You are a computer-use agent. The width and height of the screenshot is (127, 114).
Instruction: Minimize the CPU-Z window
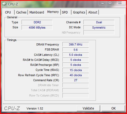(103, 3)
